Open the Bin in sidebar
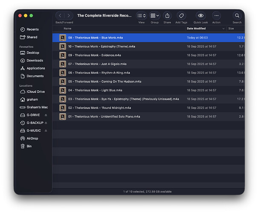The image size is (258, 213). (x=26, y=146)
